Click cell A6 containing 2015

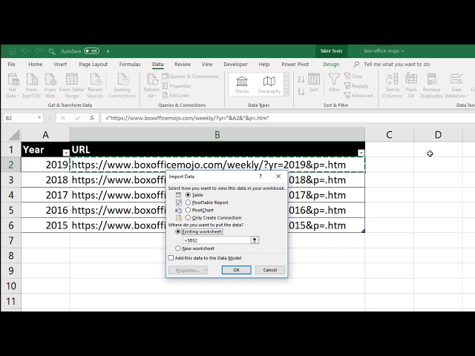coord(45,225)
